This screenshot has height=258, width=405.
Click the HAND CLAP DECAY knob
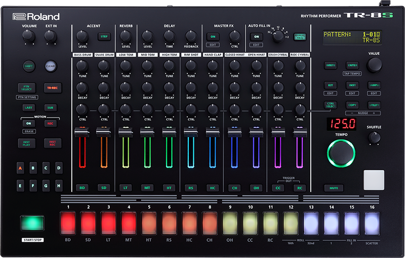(213, 88)
